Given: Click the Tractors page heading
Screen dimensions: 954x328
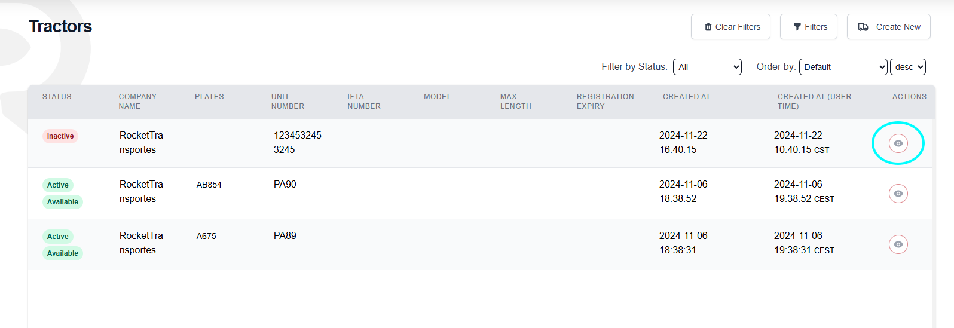Looking at the screenshot, I should [60, 26].
